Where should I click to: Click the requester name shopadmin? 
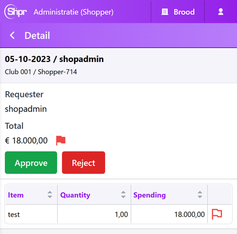pyautogui.click(x=26, y=109)
